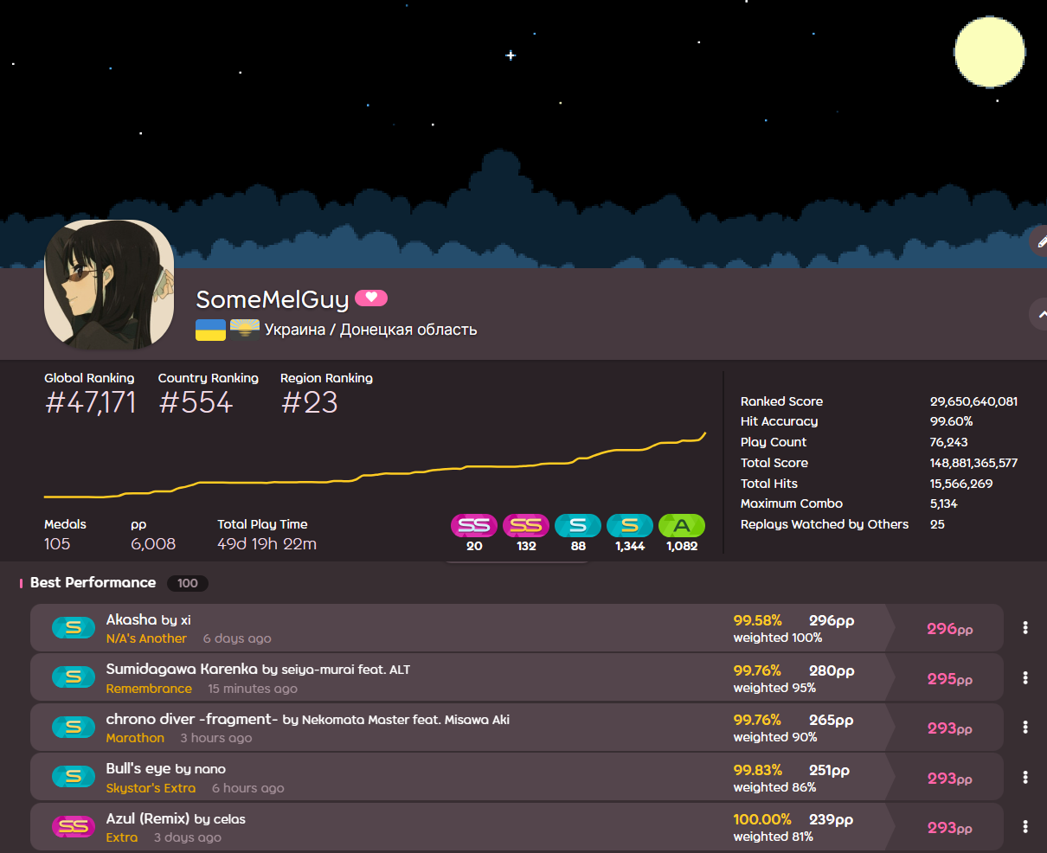
Task: Open the Akasha beatmap link
Action: 132,619
